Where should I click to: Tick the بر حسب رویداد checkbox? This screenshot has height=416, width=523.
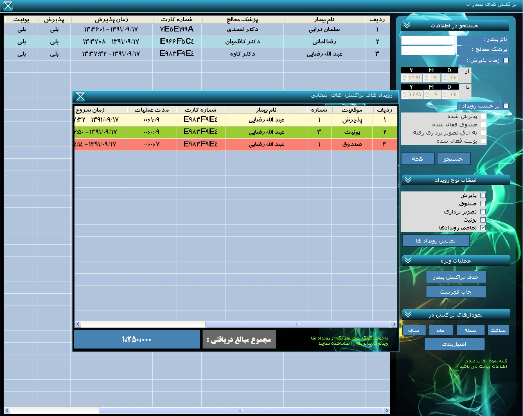pos(506,106)
